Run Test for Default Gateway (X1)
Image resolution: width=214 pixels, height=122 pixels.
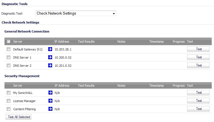coord(198,49)
